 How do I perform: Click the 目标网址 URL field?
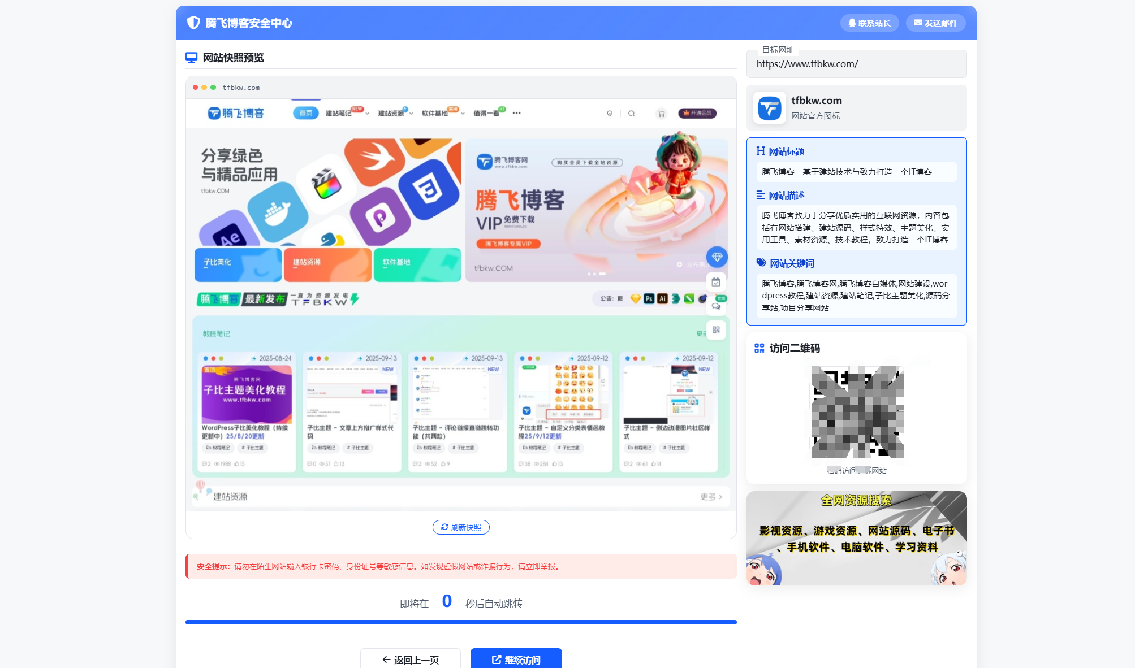click(856, 64)
